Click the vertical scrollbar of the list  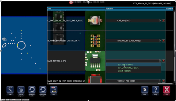click(x=174, y=47)
